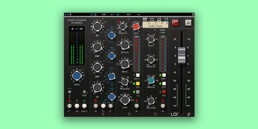
Task: Toggle the VCA compressor power icon
Action: (x=118, y=14)
